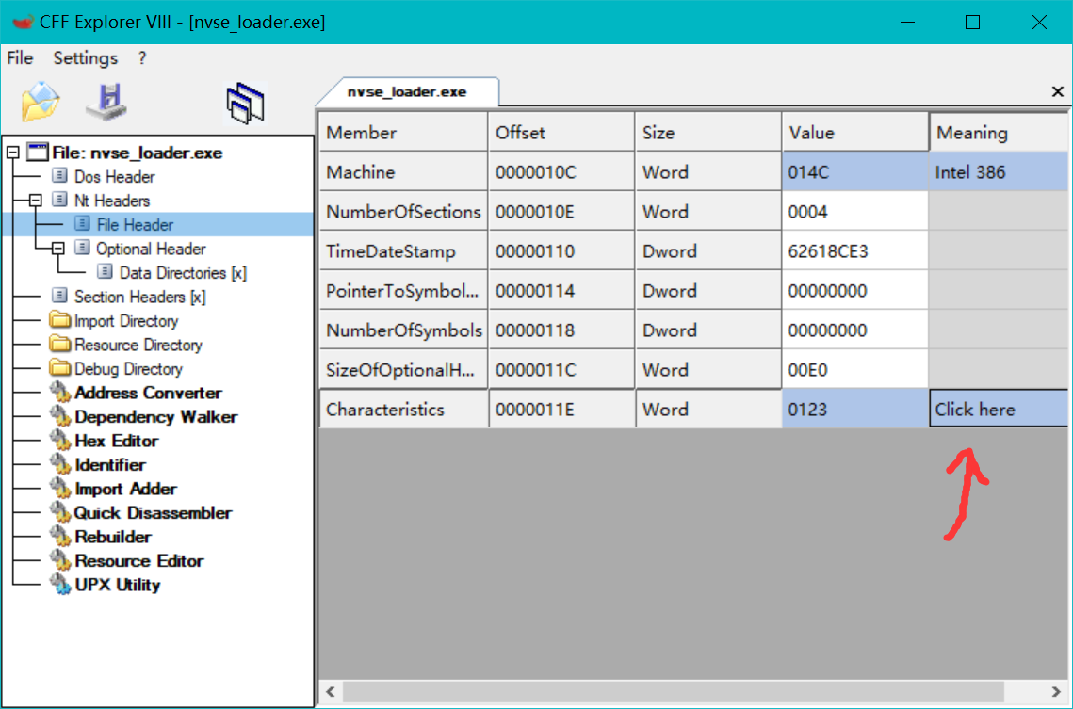Click the Member column header

403,132
